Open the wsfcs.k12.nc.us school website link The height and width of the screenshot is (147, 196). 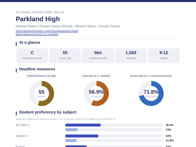point(37,34)
